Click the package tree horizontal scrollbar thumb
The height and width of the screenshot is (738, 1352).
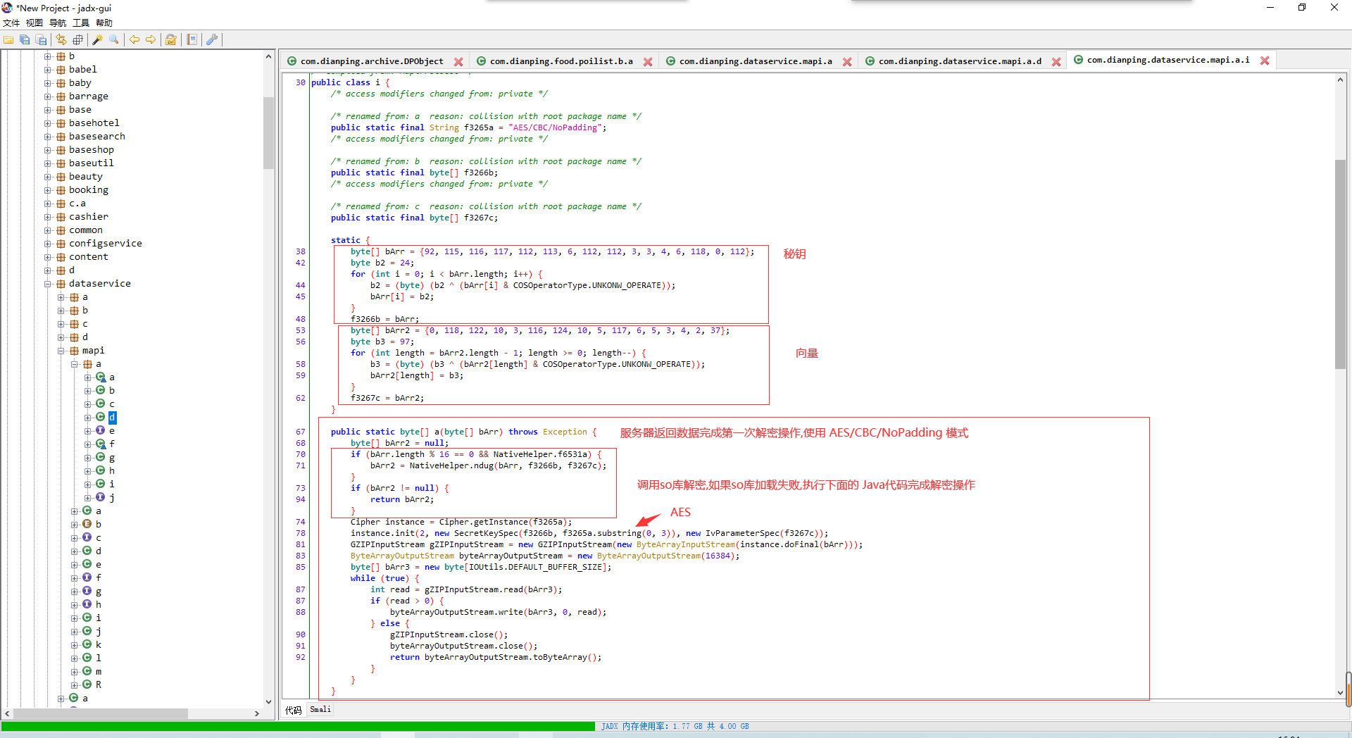pos(99,713)
